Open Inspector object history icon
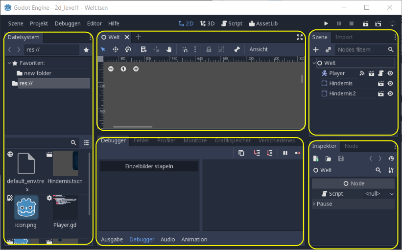 pyautogui.click(x=391, y=159)
